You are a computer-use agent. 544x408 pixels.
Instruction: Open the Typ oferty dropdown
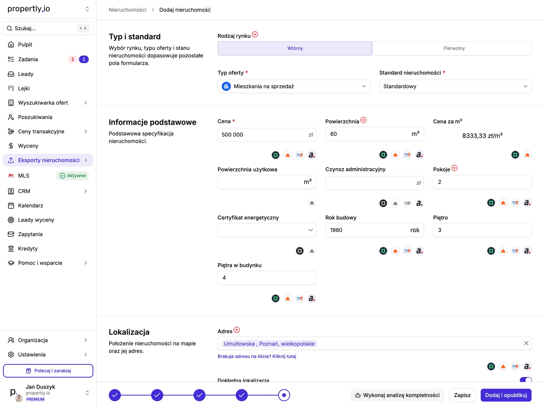[294, 86]
